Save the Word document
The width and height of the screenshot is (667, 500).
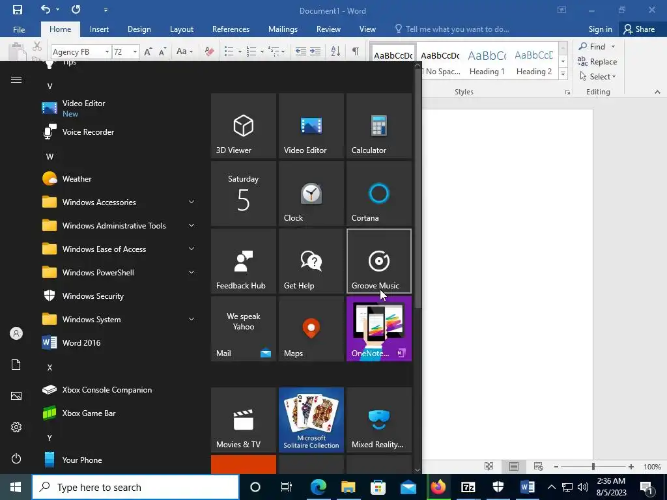[17, 10]
